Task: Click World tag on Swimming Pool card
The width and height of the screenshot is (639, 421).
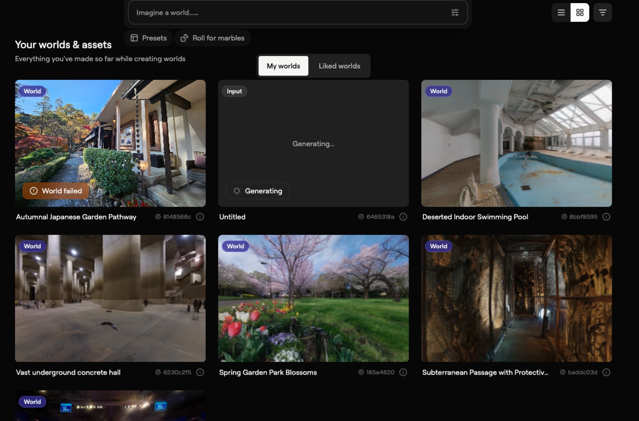Action: (438, 91)
